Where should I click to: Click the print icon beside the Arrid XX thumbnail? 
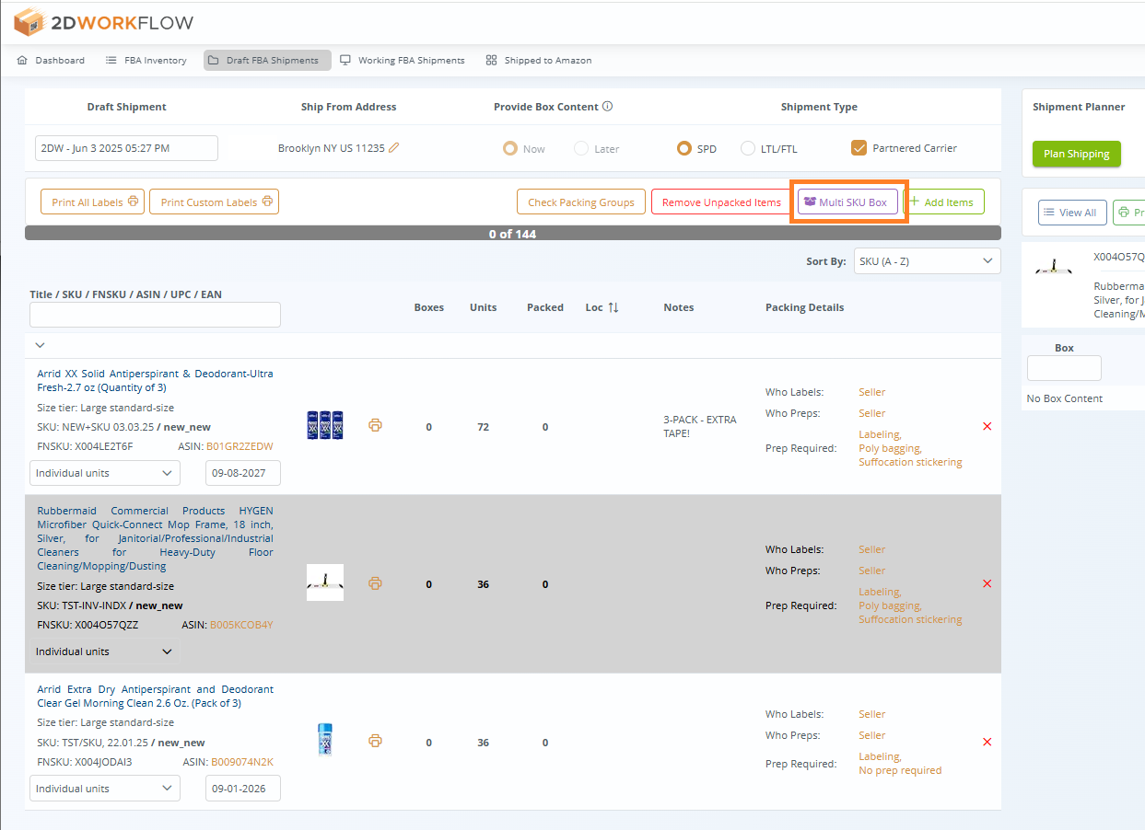point(375,425)
